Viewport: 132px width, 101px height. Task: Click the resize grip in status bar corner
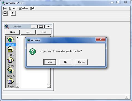click(x=127, y=97)
